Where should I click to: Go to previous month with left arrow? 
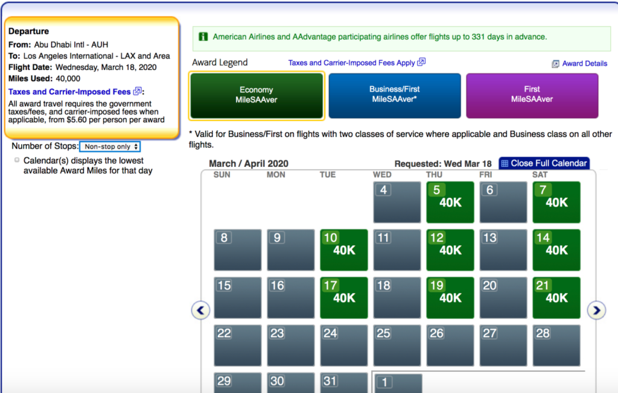[x=200, y=310]
